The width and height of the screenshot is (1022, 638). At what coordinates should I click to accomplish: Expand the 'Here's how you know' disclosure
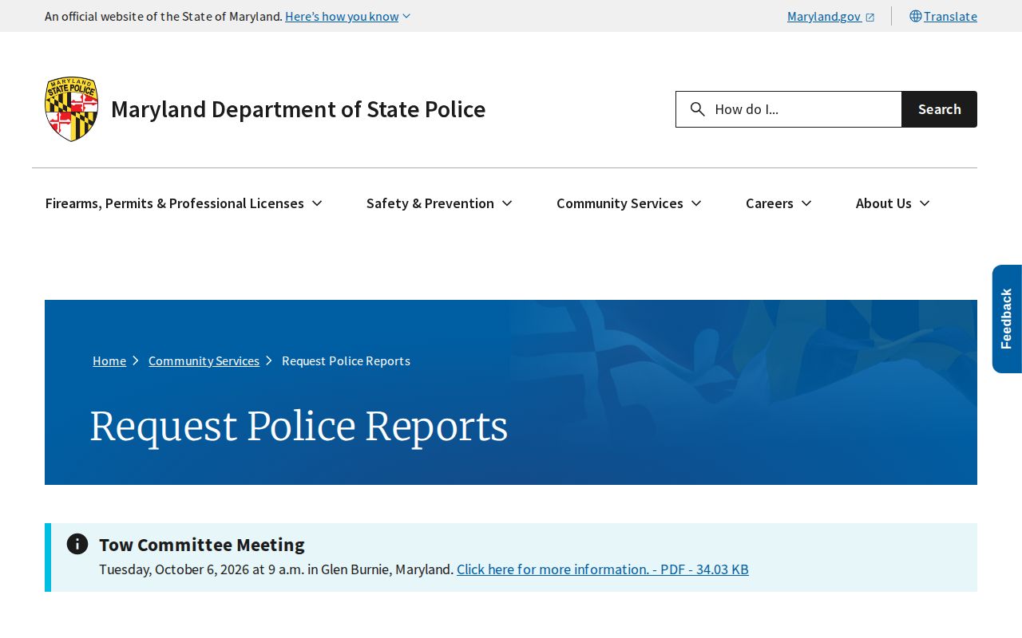[x=347, y=16]
